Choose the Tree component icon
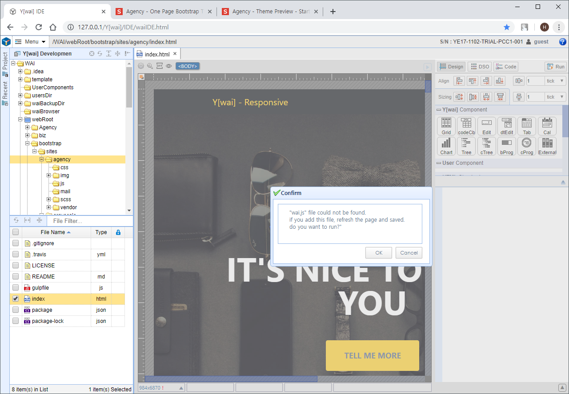569x394 pixels. (466, 146)
